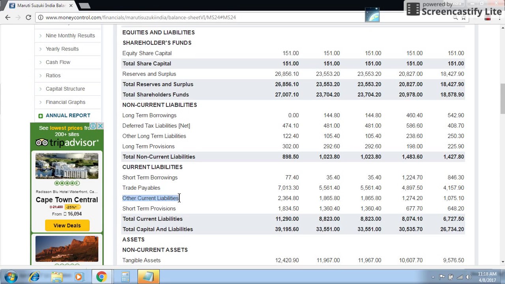Open the Ratios sidebar link
Screen dimensions: 505x284
[53, 75]
